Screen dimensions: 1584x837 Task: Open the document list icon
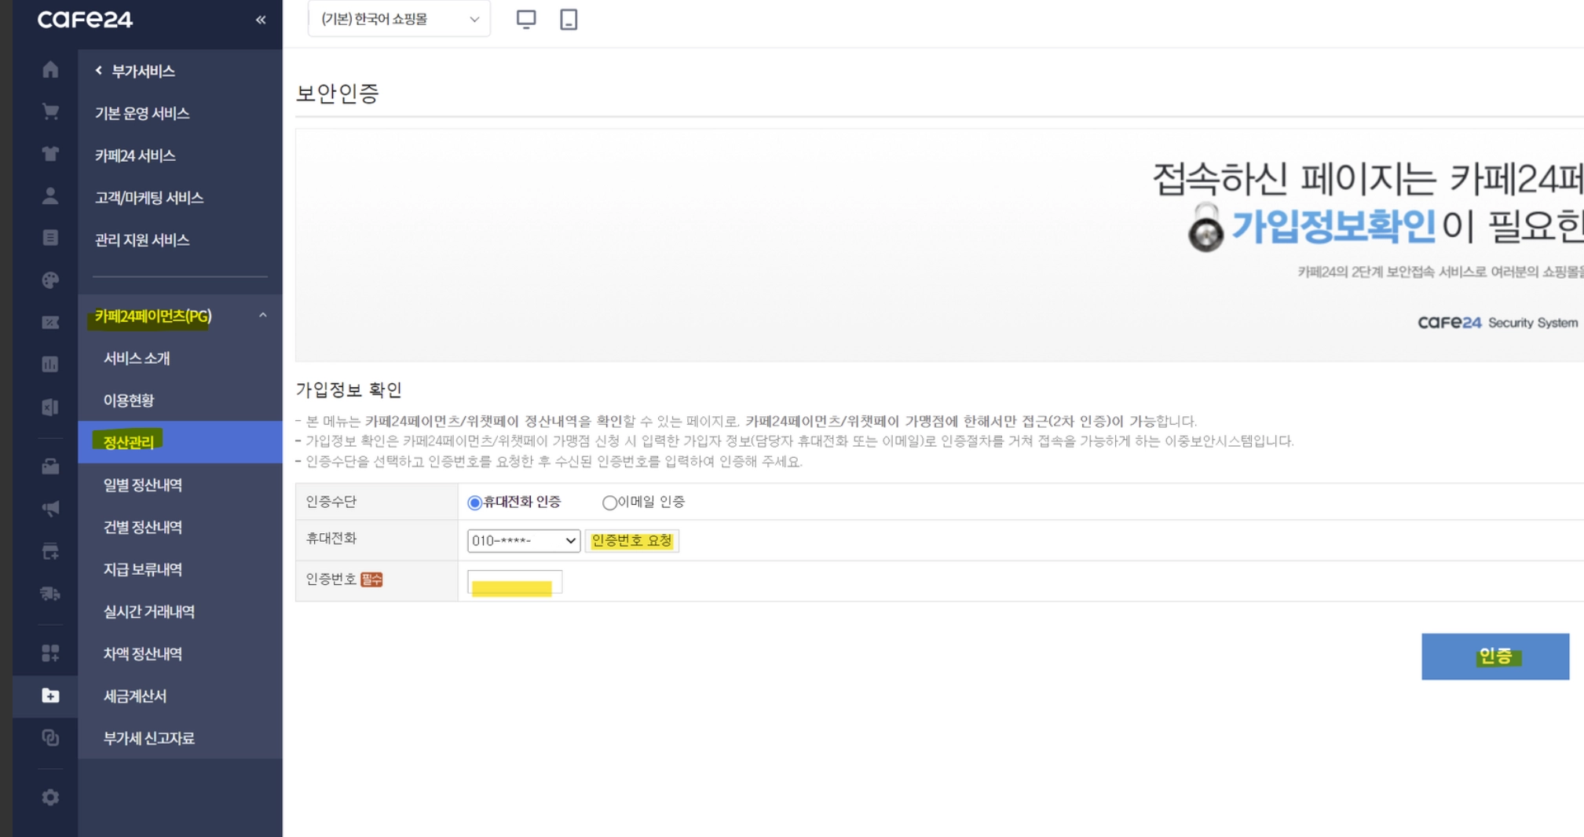pos(50,238)
